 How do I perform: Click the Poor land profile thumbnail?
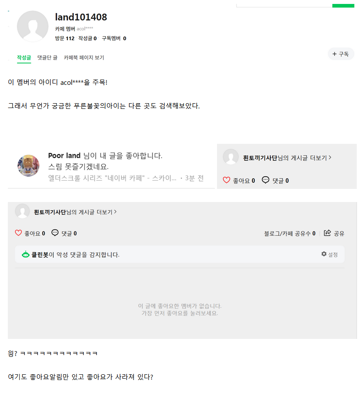(x=28, y=166)
